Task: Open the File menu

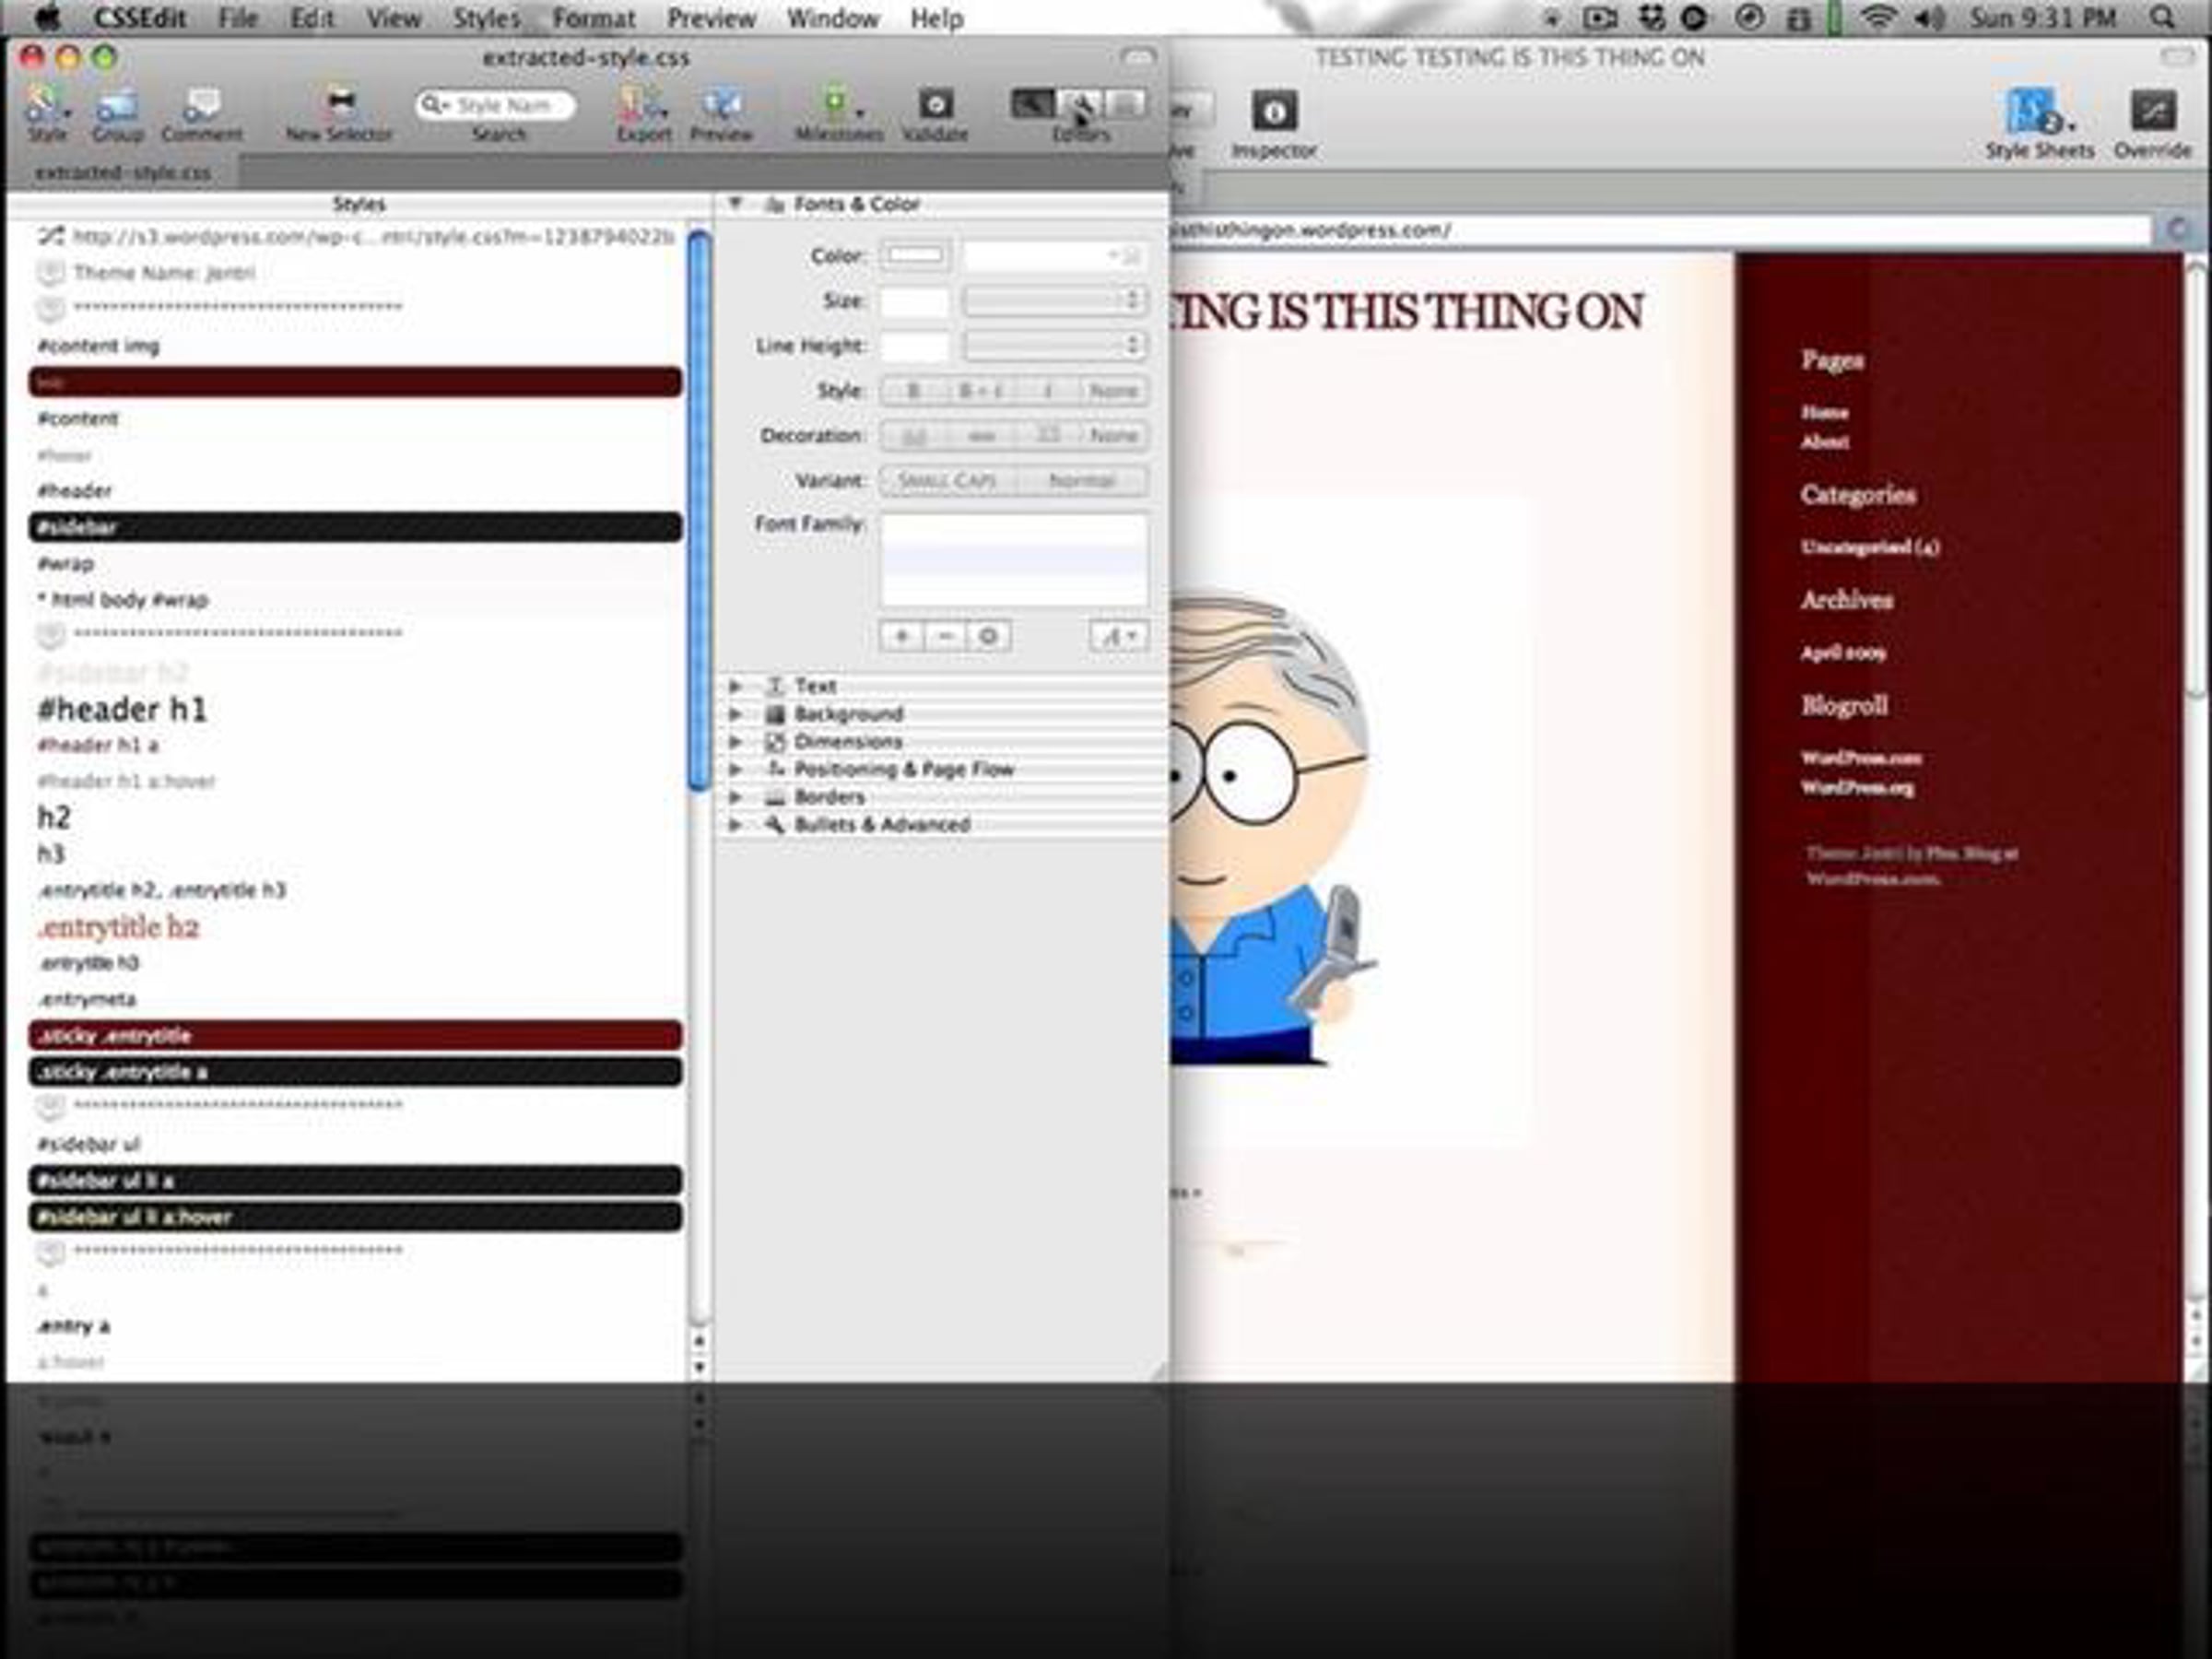Action: pos(238,18)
